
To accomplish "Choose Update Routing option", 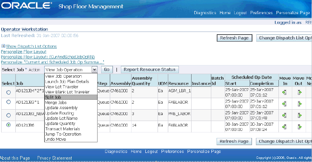I will click(x=71, y=113).
